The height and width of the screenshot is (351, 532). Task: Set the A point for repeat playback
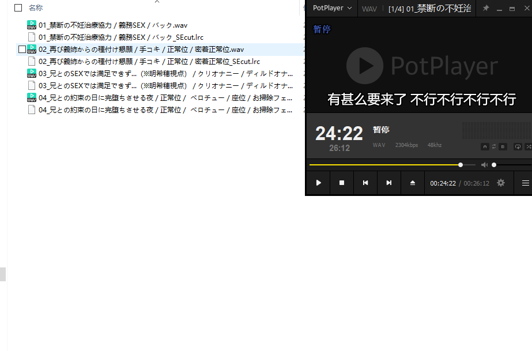click(x=485, y=147)
